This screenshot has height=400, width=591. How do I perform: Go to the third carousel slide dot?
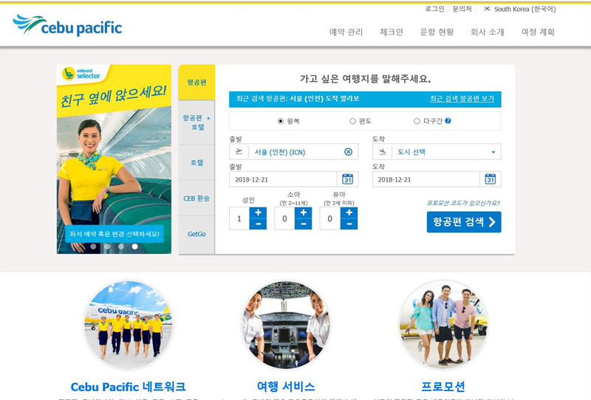121,246
